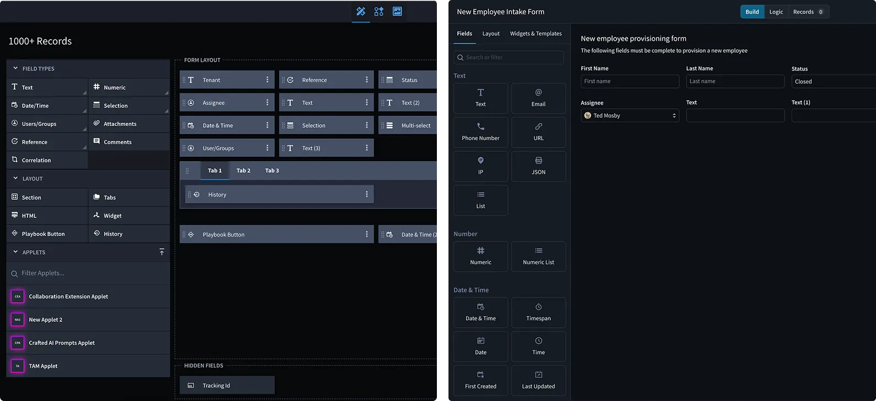Open options menu for Date & Time layout field
Screen dimensions: 876x401
pos(267,125)
